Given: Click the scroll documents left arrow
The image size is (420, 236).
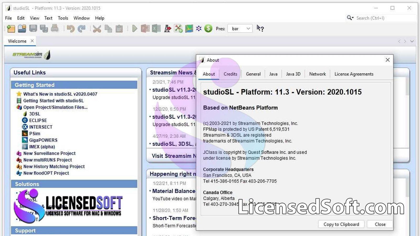Looking at the screenshot, I should [399, 41].
